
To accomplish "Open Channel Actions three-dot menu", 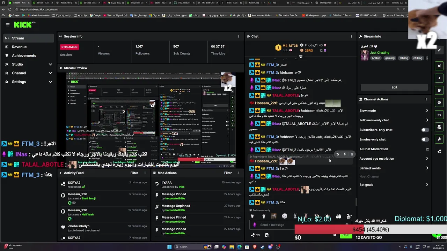I will click(x=426, y=99).
